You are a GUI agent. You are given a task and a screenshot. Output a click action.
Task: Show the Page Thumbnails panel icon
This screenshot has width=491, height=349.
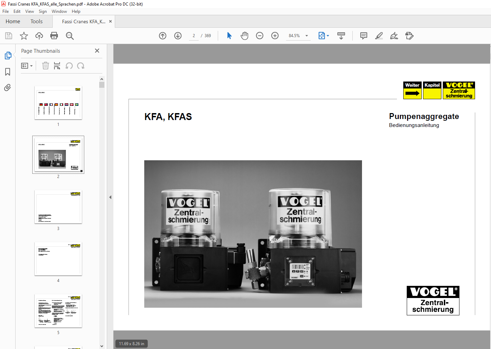point(8,56)
